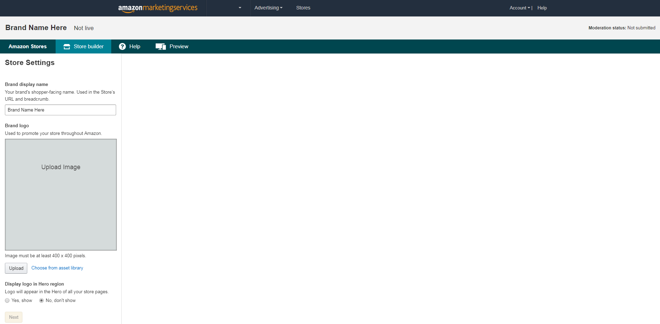This screenshot has width=660, height=324.
Task: Click the Amazon Marketing Services logo
Action: [x=158, y=8]
